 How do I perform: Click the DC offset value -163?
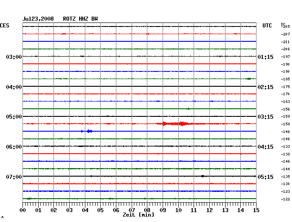pos(285,102)
